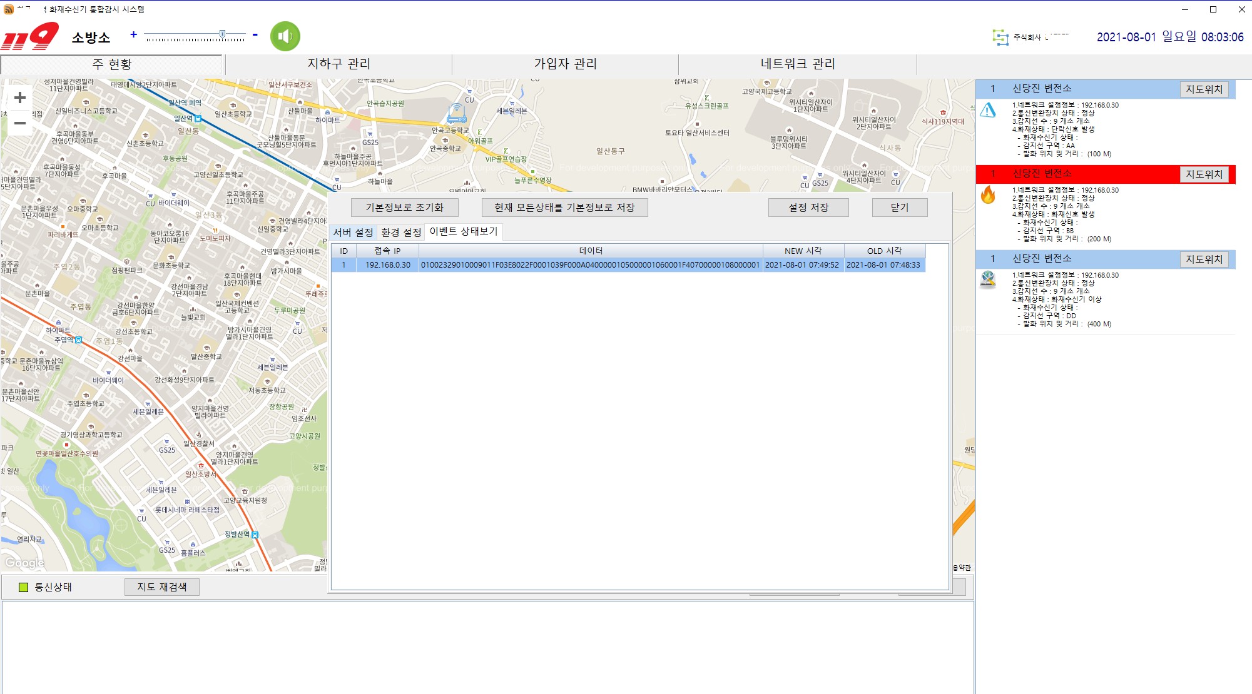
Task: Click the router marker on map
Action: click(x=456, y=114)
